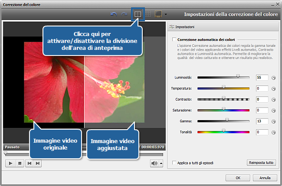Click the preview monitor icon
The width and height of the screenshot is (282, 186).
pos(158,14)
